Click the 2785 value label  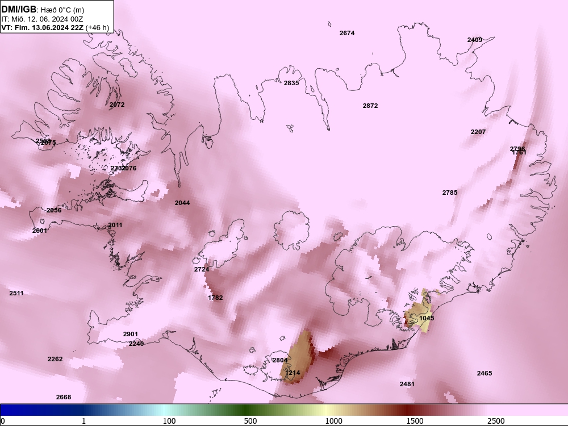(449, 193)
